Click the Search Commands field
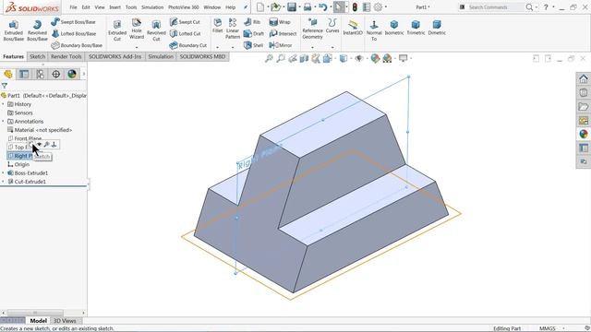591x332 pixels. coord(495,7)
